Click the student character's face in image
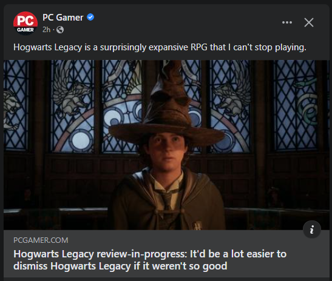 click(168, 152)
